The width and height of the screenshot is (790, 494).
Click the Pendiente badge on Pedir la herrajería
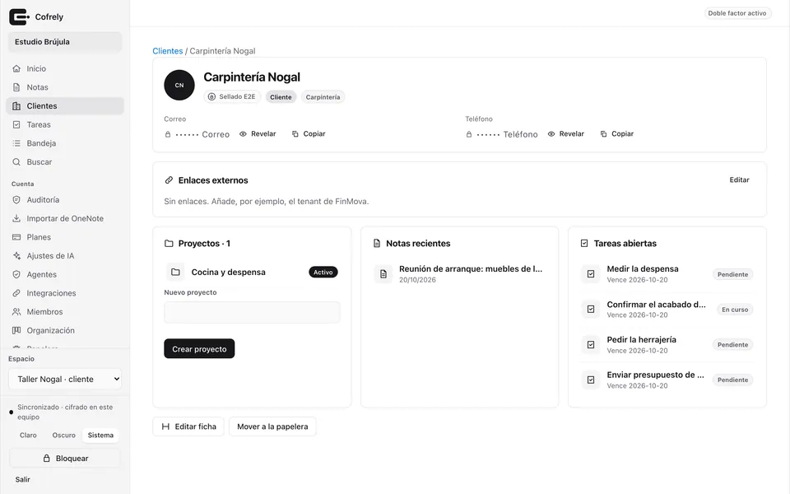(x=732, y=345)
